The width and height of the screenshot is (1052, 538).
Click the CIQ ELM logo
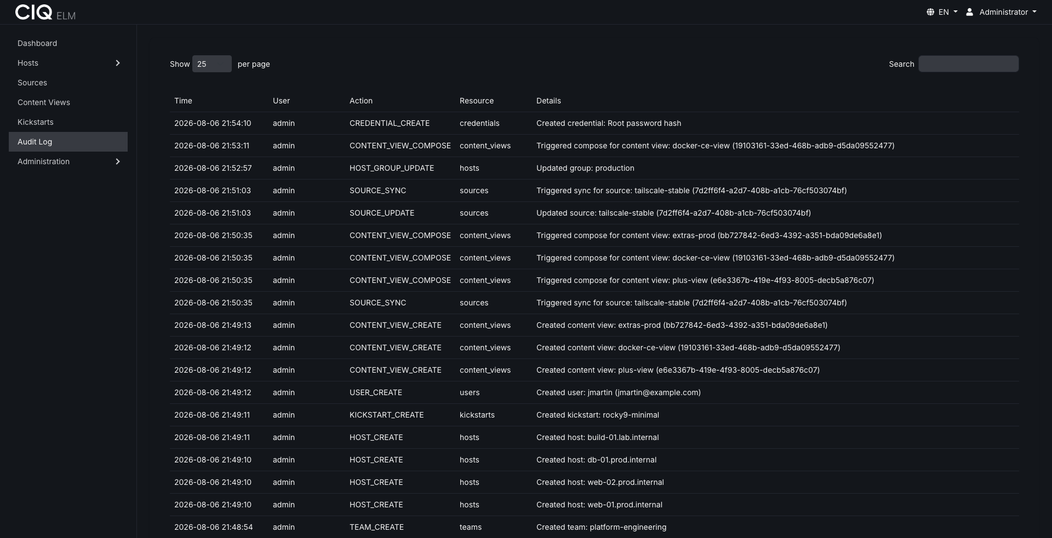click(x=45, y=12)
